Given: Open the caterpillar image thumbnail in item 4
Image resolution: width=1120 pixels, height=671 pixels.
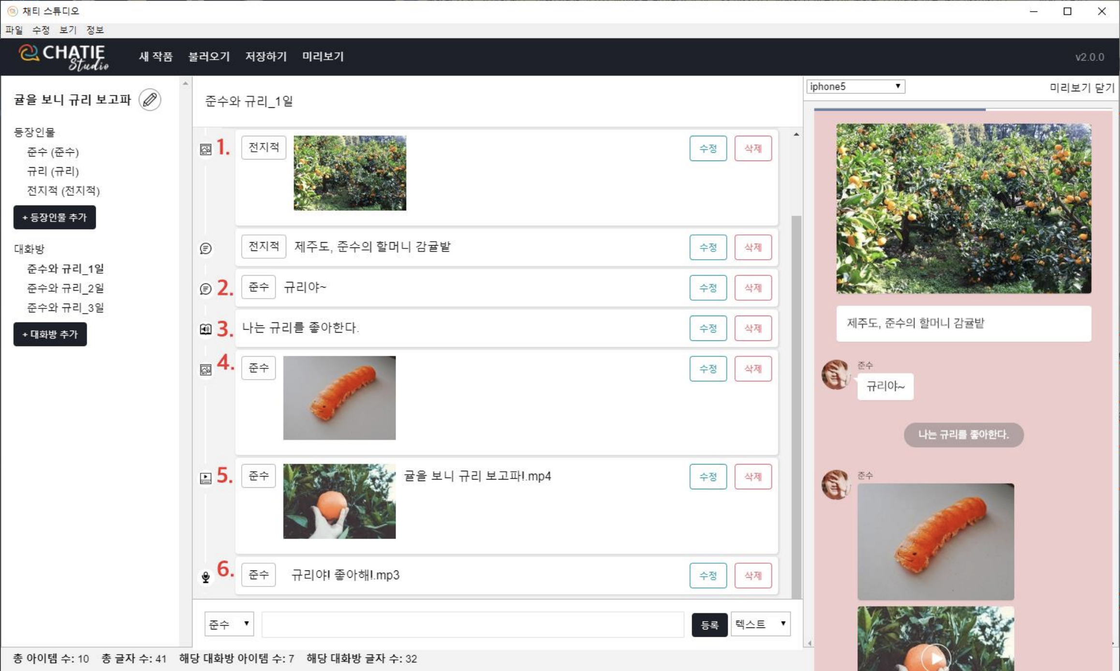Looking at the screenshot, I should click(339, 398).
